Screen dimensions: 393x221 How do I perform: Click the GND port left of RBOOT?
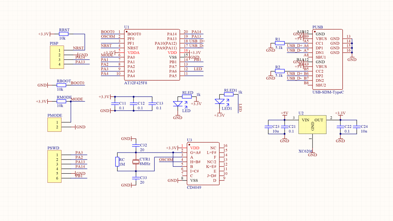[x=43, y=85]
